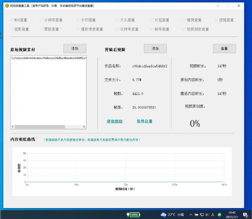Click the 作品名称 value c06dbcd8ee8ce5468f2
The width and height of the screenshot is (252, 219).
(x=150, y=66)
